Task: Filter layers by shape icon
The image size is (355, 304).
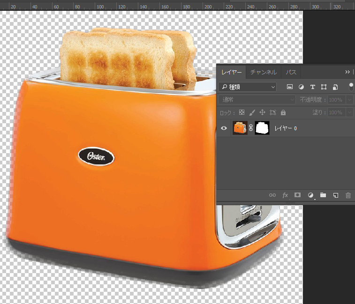Action: point(324,87)
